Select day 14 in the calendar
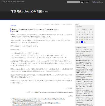The width and height of the screenshot is (105, 106). point(77,37)
